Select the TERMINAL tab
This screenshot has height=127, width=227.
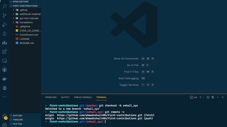point(101,97)
